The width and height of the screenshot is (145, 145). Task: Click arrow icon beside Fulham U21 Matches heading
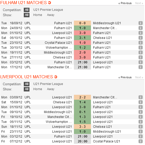[x=49, y=3]
